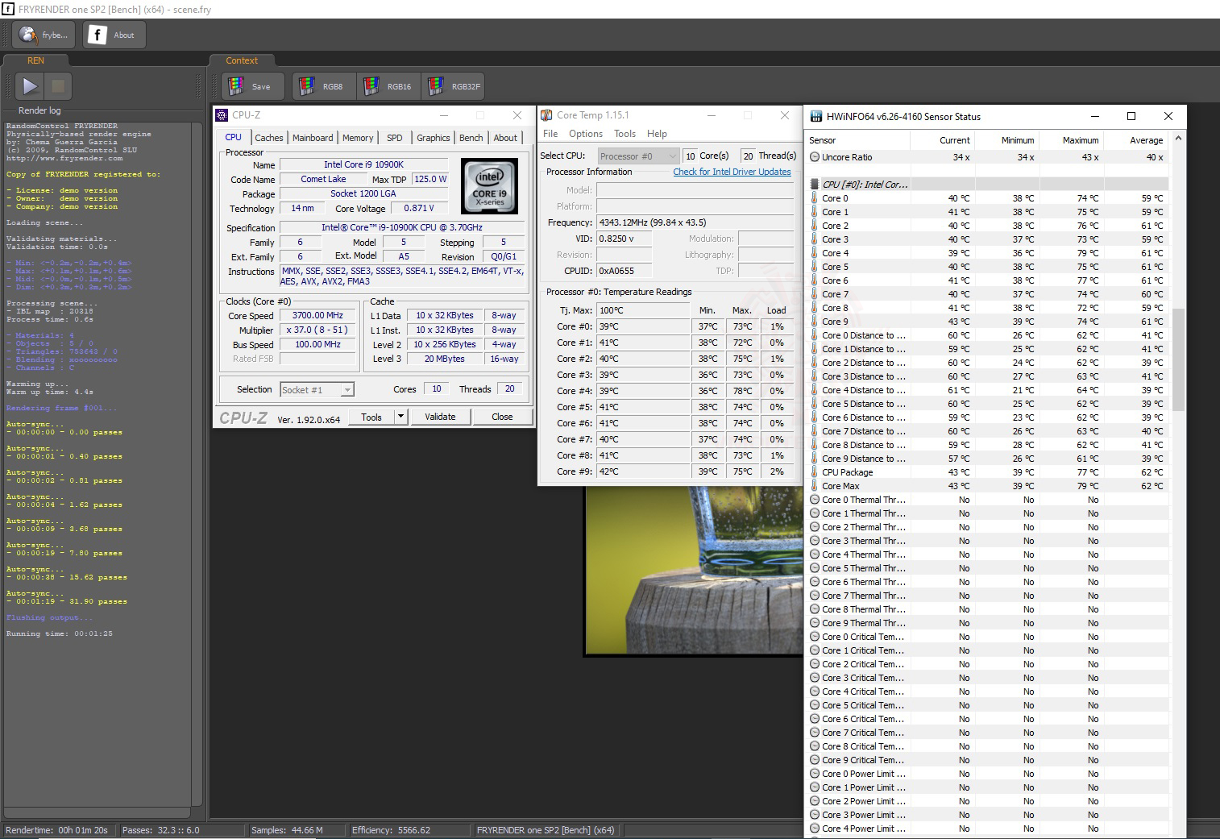Open the Options menu in Core Temp
Image resolution: width=1220 pixels, height=839 pixels.
585,134
